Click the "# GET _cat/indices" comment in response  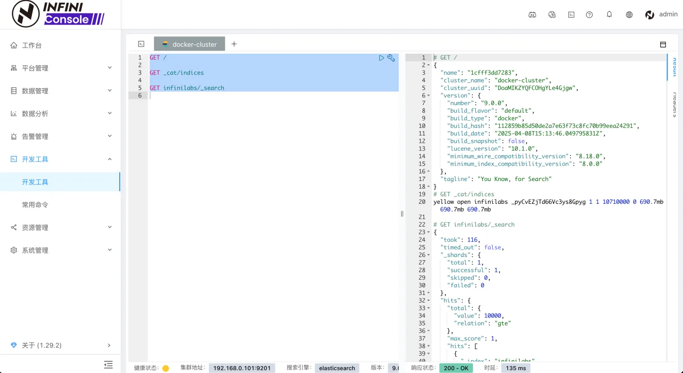point(464,194)
